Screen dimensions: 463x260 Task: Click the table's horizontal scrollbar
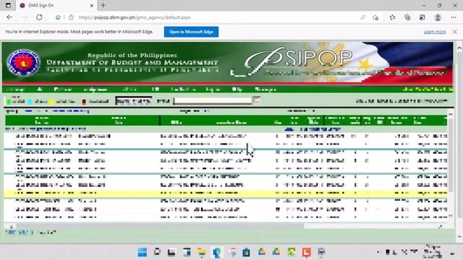[159, 226]
